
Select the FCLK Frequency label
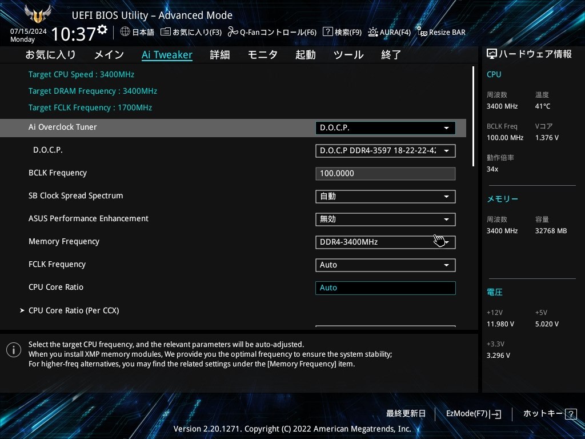(57, 264)
